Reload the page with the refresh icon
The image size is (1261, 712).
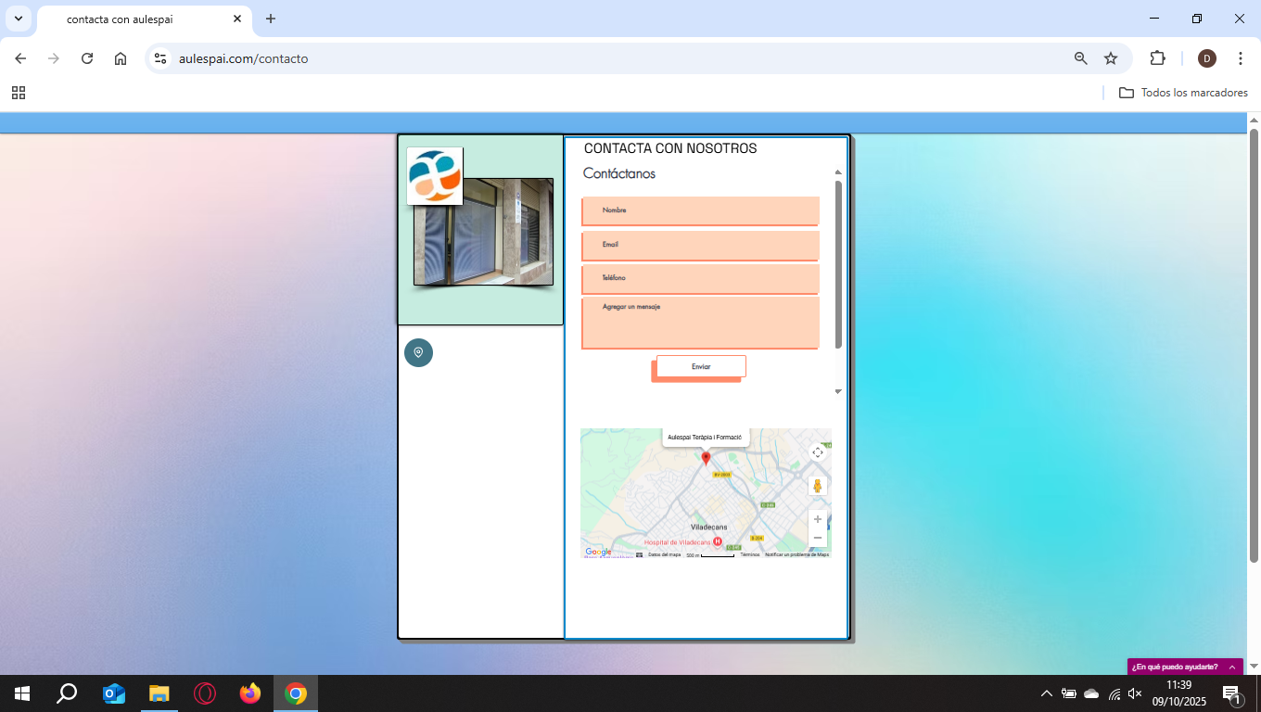[87, 58]
